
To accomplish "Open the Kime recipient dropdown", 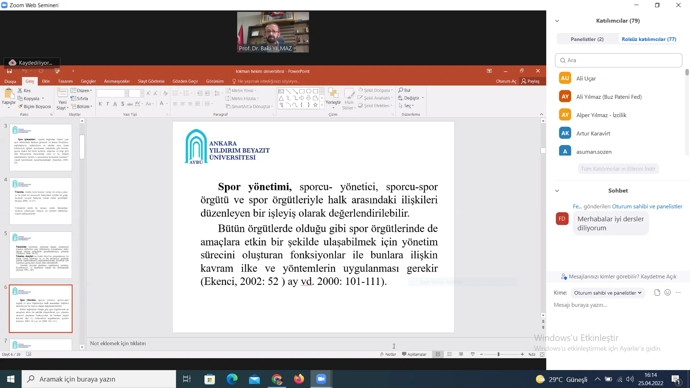I will [608, 293].
